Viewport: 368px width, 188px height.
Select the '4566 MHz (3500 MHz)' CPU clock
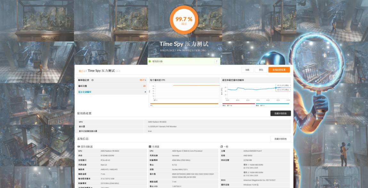point(181,160)
